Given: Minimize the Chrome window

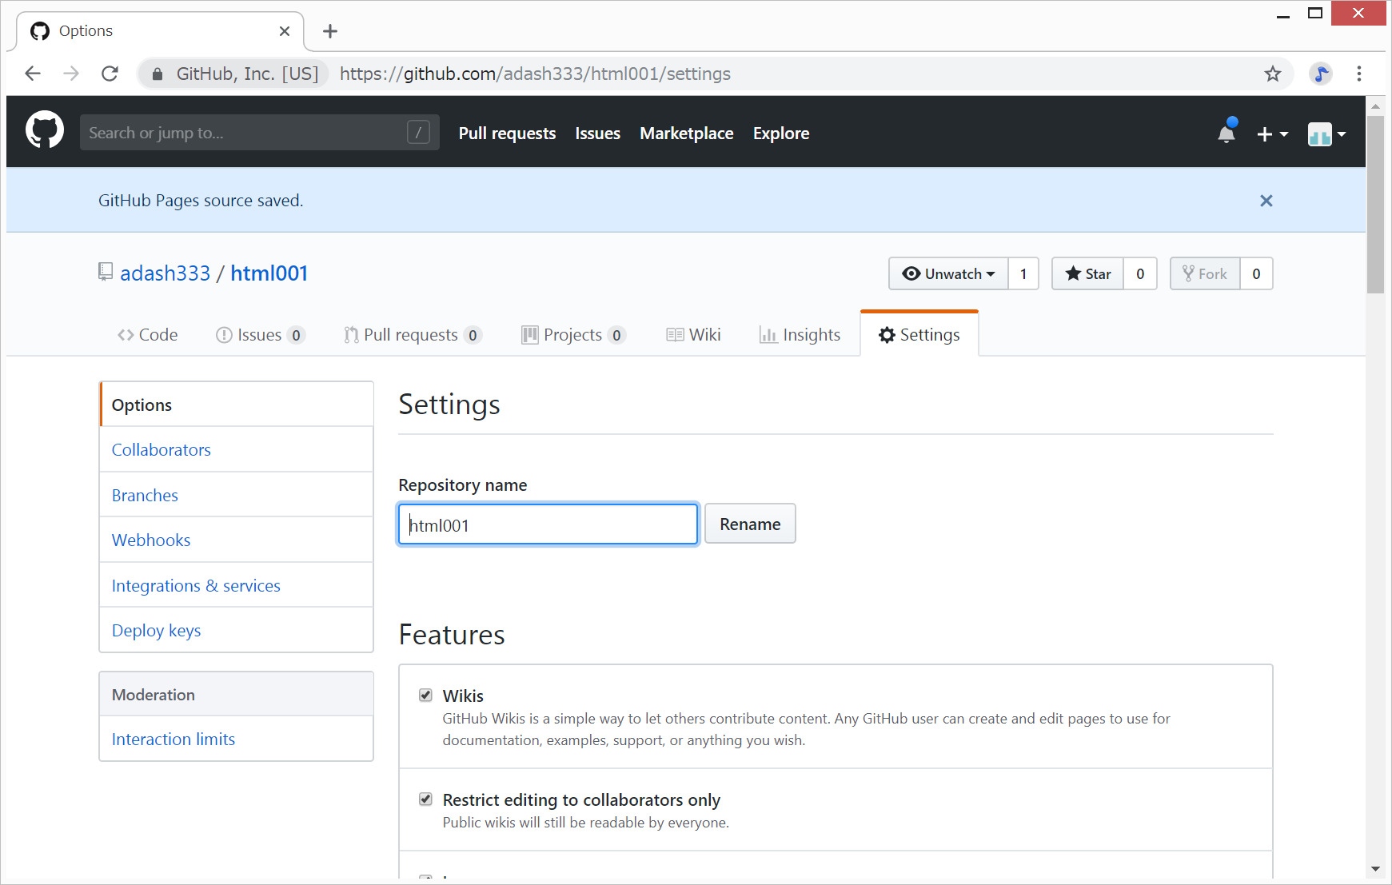Looking at the screenshot, I should pyautogui.click(x=1283, y=14).
